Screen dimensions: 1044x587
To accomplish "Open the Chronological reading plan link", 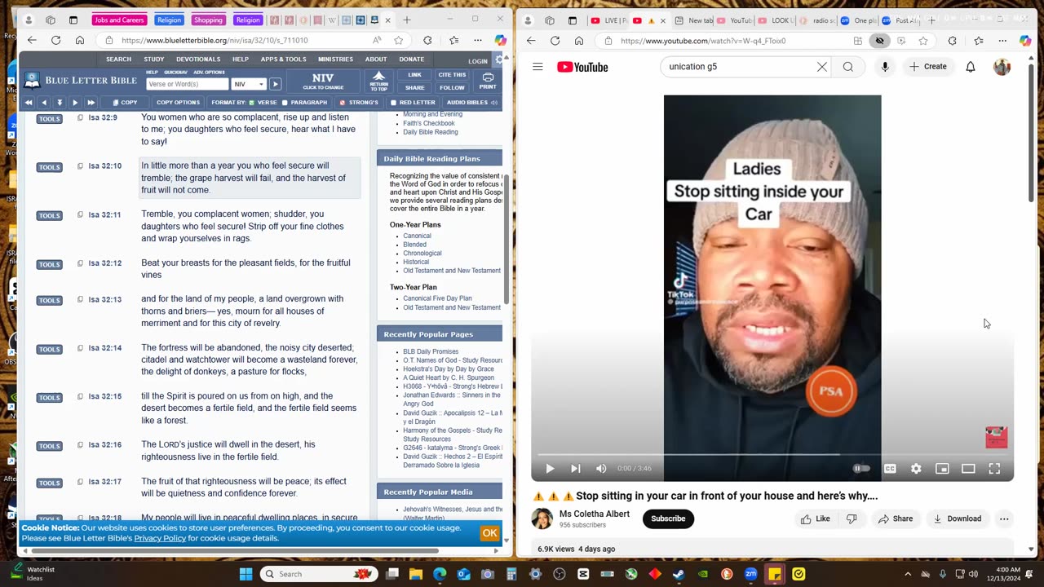I will 422,253.
